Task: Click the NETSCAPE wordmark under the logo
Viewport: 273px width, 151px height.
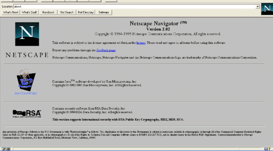Action: (x=27, y=55)
